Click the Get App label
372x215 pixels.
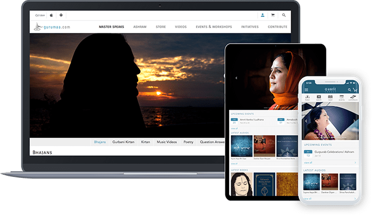[40, 15]
